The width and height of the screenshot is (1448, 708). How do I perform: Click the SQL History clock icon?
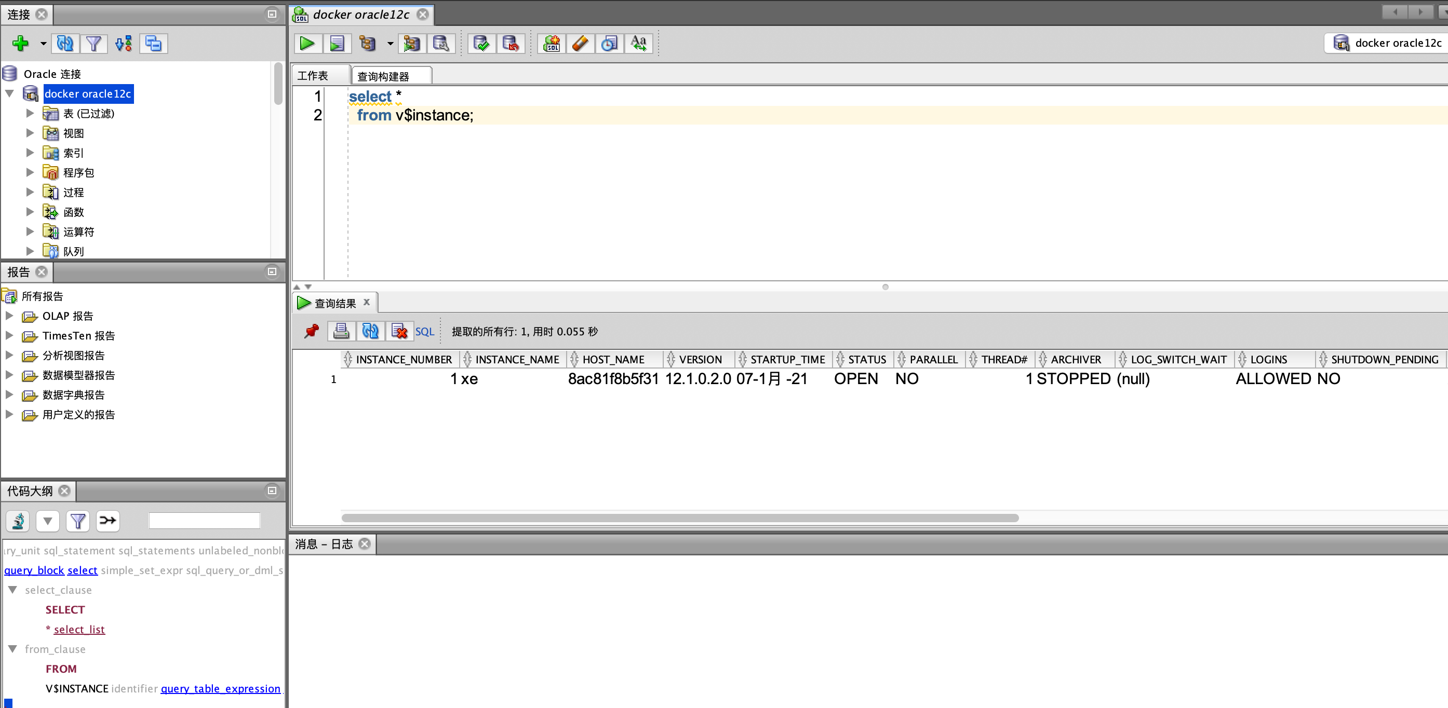pyautogui.click(x=609, y=43)
